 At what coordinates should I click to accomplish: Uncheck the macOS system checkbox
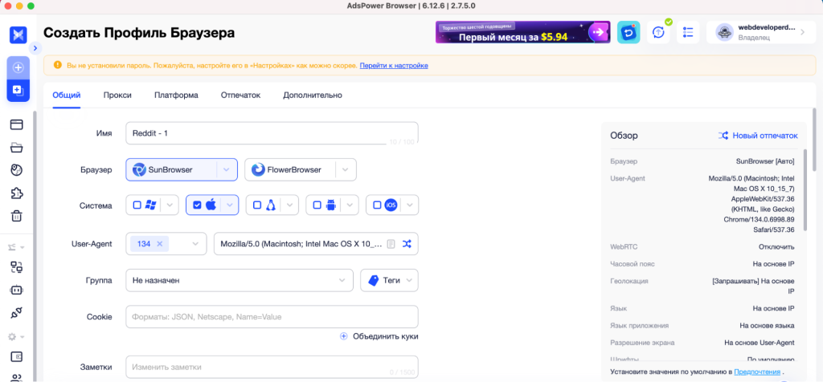click(x=197, y=205)
